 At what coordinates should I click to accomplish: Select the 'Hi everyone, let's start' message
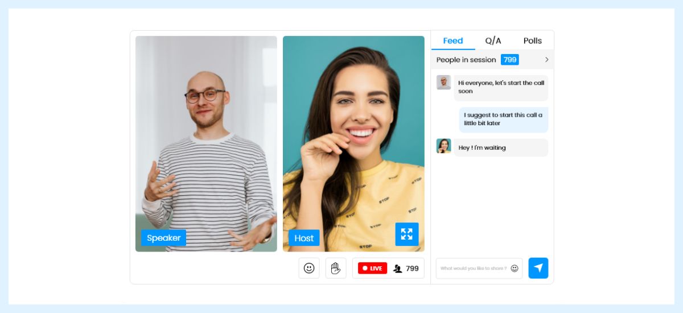point(501,87)
